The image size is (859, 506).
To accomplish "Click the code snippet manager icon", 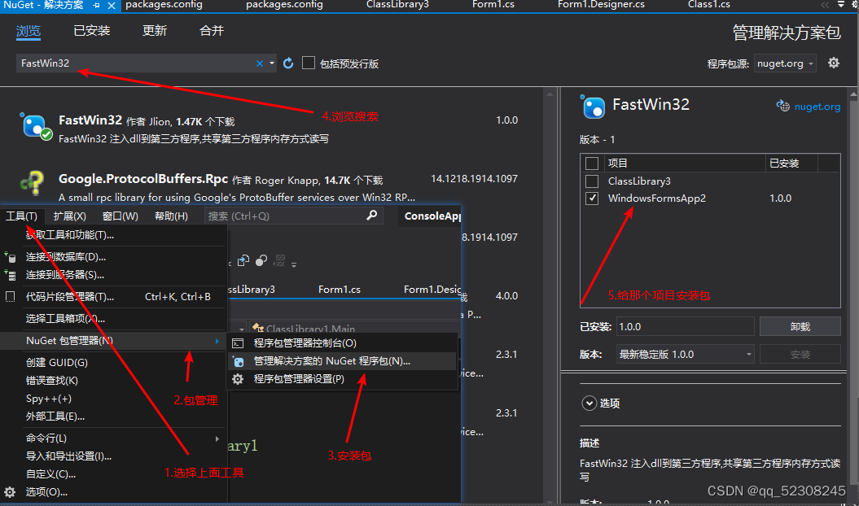I will [10, 296].
